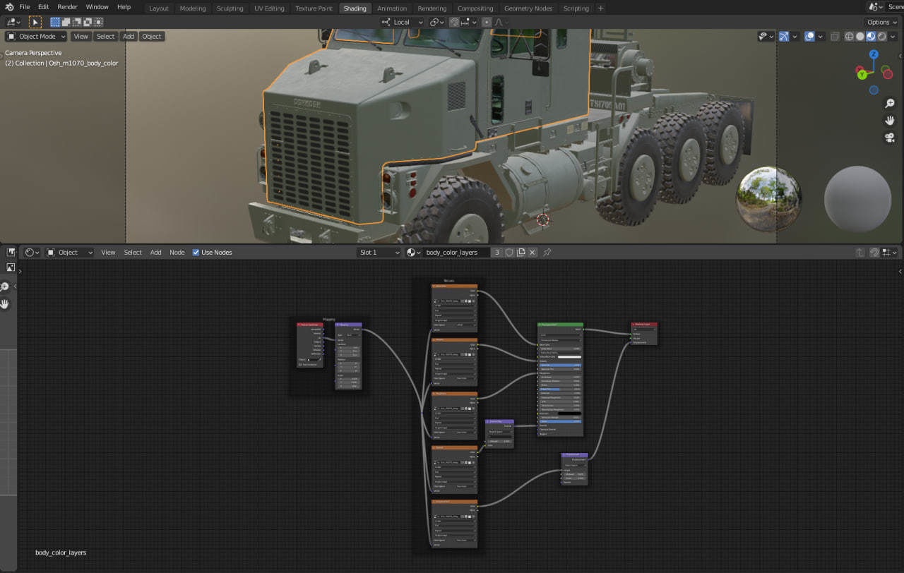Open the 3D viewport editor type menu

point(13,22)
